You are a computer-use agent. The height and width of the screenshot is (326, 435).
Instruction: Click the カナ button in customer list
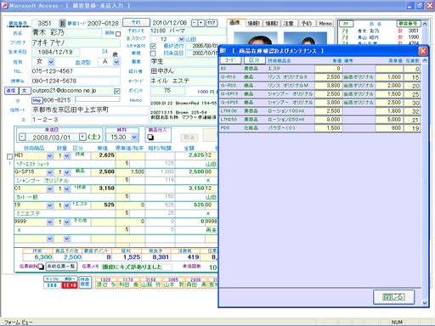tap(346, 24)
